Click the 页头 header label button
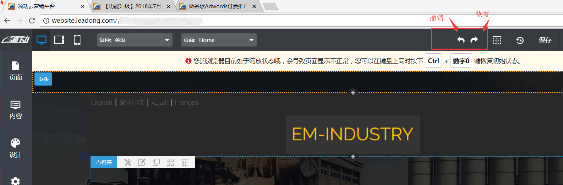Screen dimensions: 563x185 [43, 79]
